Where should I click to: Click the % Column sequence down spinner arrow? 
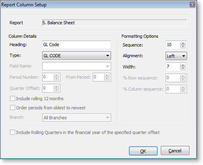coord(183,91)
